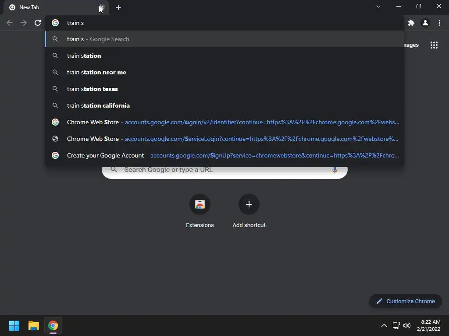The height and width of the screenshot is (336, 449).
Task: Go forward using the forward arrow
Action: click(x=24, y=23)
